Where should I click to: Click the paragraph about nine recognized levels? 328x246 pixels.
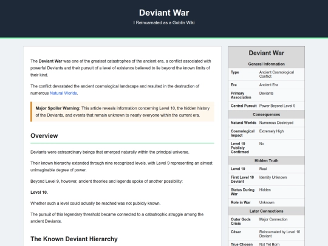(x=121, y=166)
